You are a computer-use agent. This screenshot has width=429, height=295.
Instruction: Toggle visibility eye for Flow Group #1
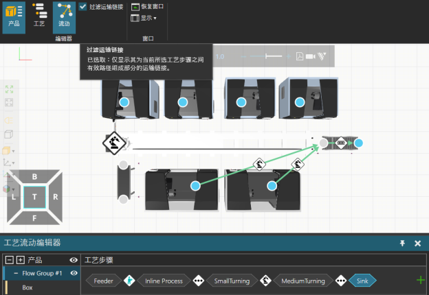click(x=74, y=273)
